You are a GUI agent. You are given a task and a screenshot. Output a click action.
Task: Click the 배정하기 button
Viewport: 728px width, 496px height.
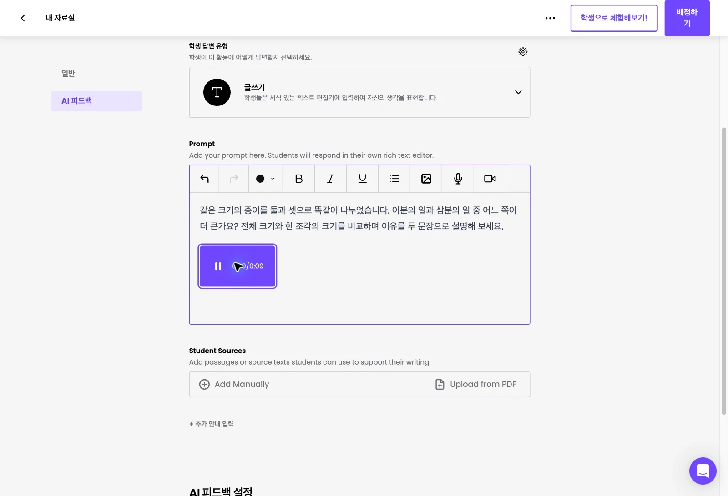(x=687, y=18)
